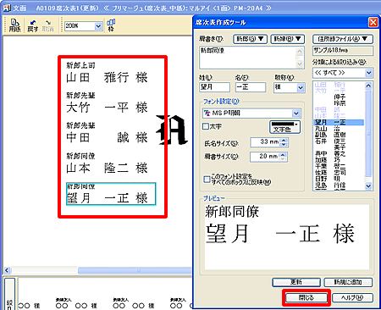Click the canvas horizontal scrollbar thumb
The width and height of the screenshot is (381, 310).
(x=135, y=270)
